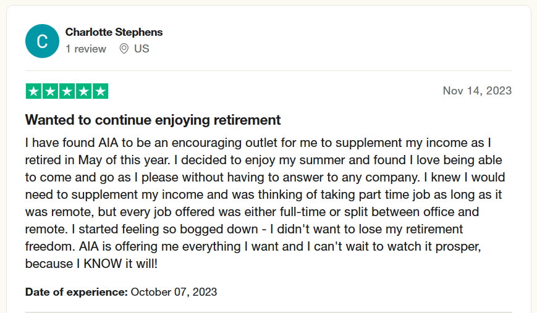Click the first green rating star
Viewport: 537px width, 313px height.
click(33, 91)
